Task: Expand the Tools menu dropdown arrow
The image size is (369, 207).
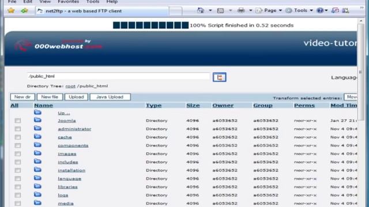Action: (x=311, y=10)
